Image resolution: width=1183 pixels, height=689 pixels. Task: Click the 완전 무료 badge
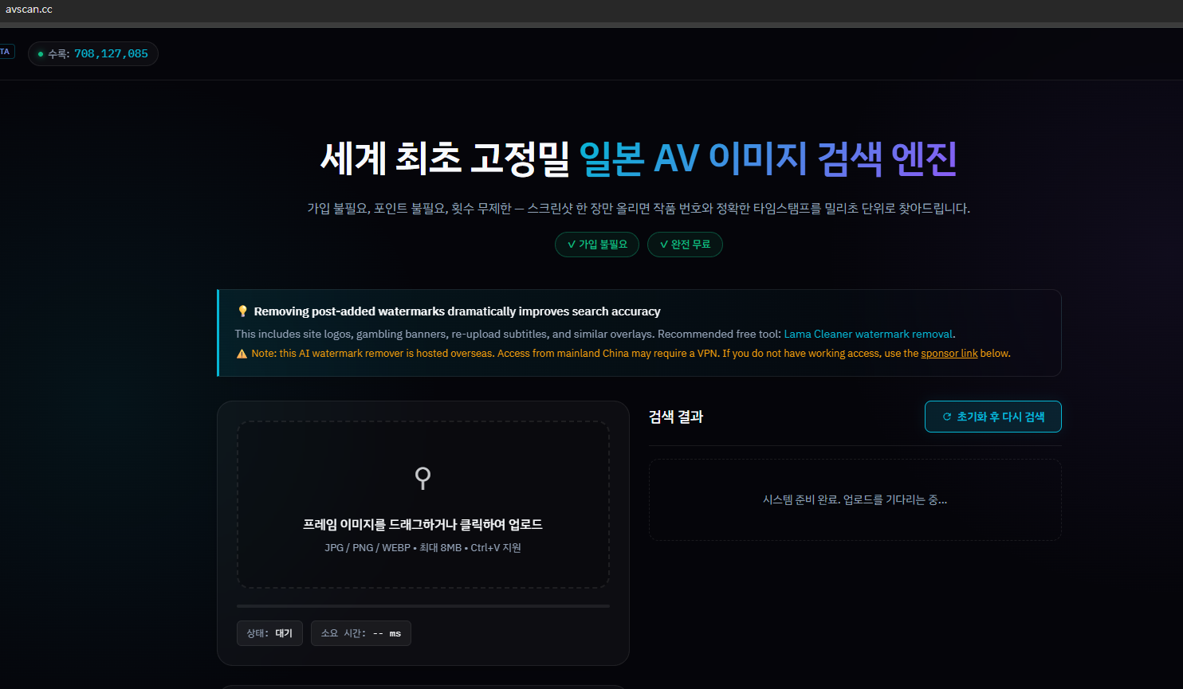pyautogui.click(x=685, y=245)
